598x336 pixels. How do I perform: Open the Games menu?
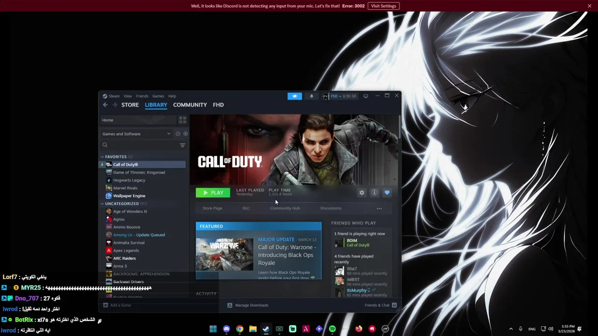coord(158,96)
